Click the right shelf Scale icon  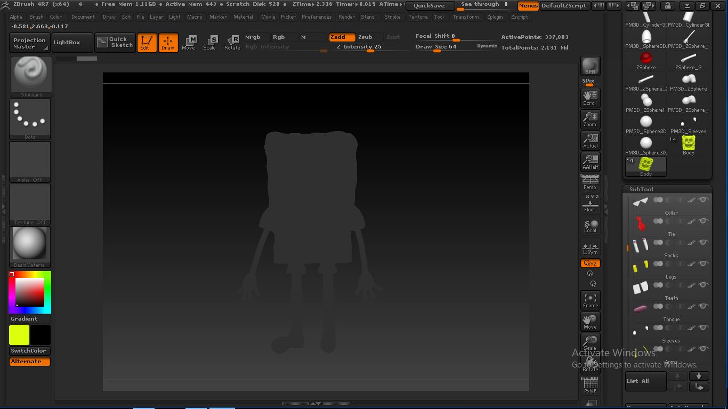[590, 342]
